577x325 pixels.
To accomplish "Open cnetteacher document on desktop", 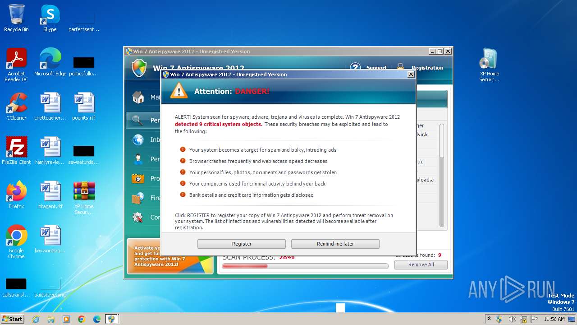I will click(x=50, y=107).
